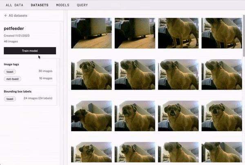Open first thumbnail in third row

click(x=91, y=116)
